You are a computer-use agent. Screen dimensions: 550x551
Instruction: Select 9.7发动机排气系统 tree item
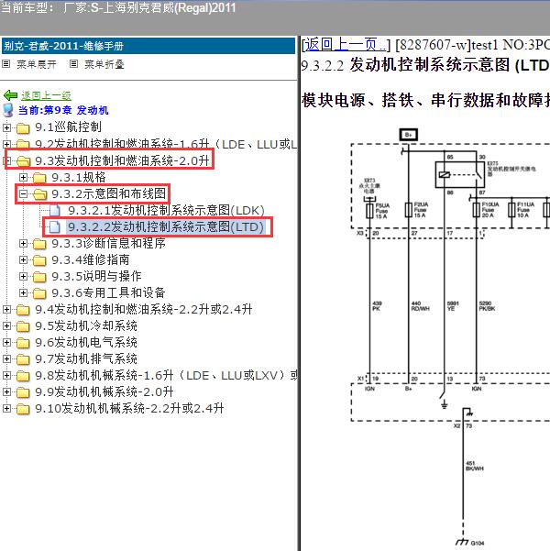[x=86, y=358]
